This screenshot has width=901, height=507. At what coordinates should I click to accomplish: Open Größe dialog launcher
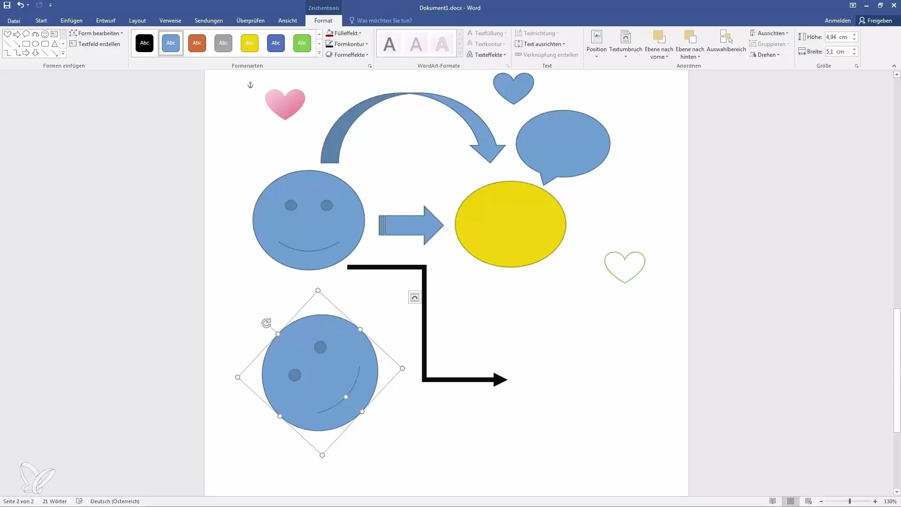point(856,66)
